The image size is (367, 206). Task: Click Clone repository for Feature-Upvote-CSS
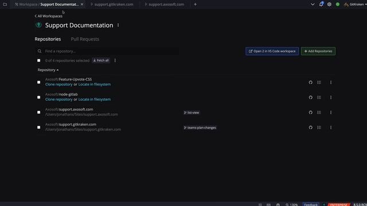tap(58, 84)
